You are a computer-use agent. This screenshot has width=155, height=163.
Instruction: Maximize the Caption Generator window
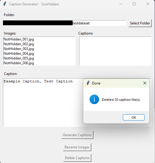coord(134,4)
